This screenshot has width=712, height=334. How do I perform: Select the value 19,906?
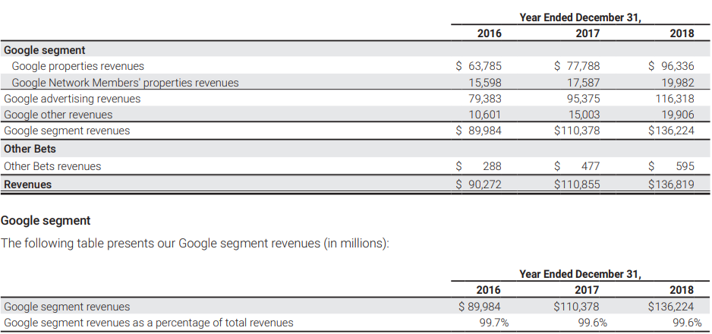[678, 115]
